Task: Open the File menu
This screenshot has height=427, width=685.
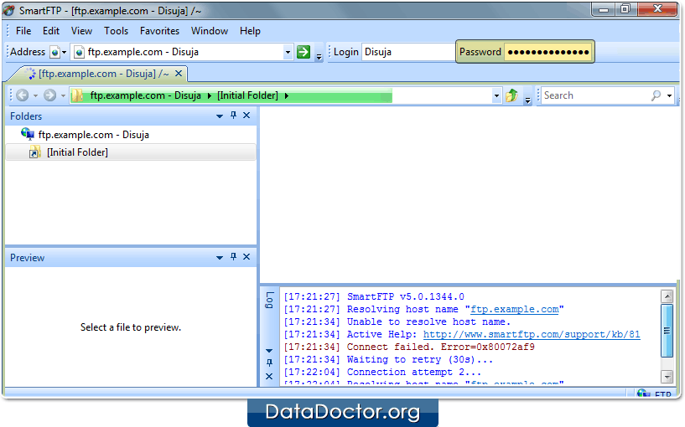Action: point(23,31)
